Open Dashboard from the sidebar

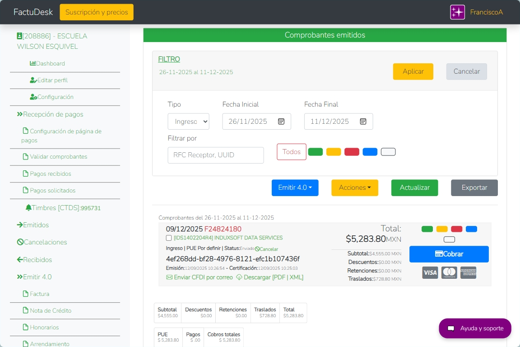tap(50, 64)
